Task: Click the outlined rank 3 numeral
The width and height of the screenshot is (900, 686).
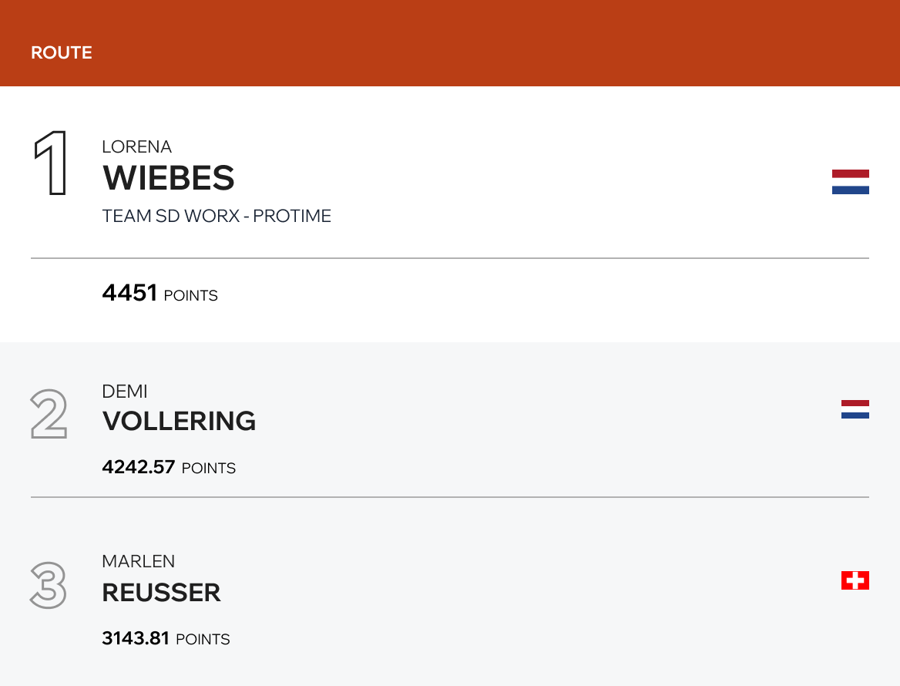Action: coord(49,585)
